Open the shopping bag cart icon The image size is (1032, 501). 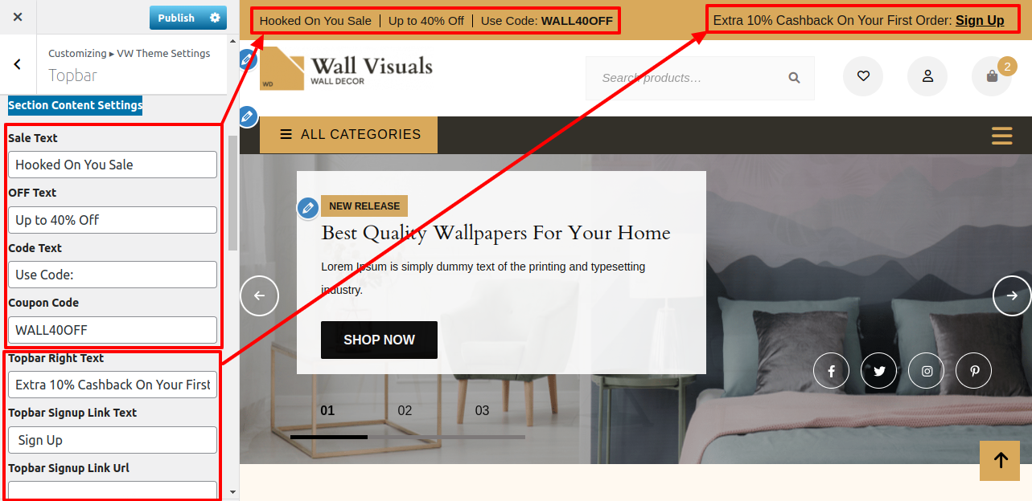(x=992, y=76)
